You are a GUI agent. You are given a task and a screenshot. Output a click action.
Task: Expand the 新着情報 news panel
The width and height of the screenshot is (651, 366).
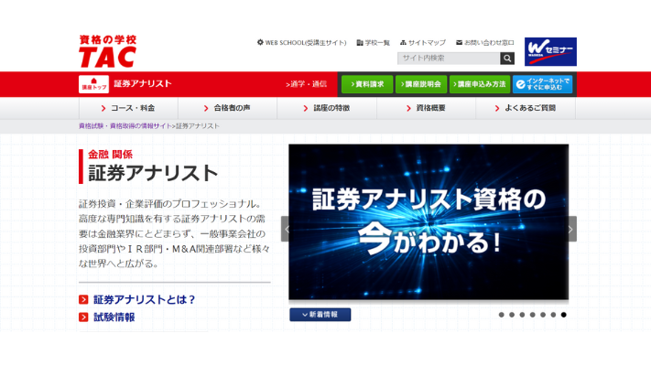point(320,315)
